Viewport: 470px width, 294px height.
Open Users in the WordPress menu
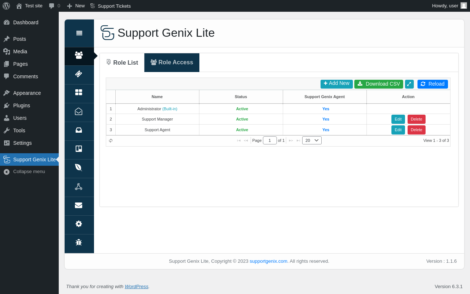click(29, 118)
